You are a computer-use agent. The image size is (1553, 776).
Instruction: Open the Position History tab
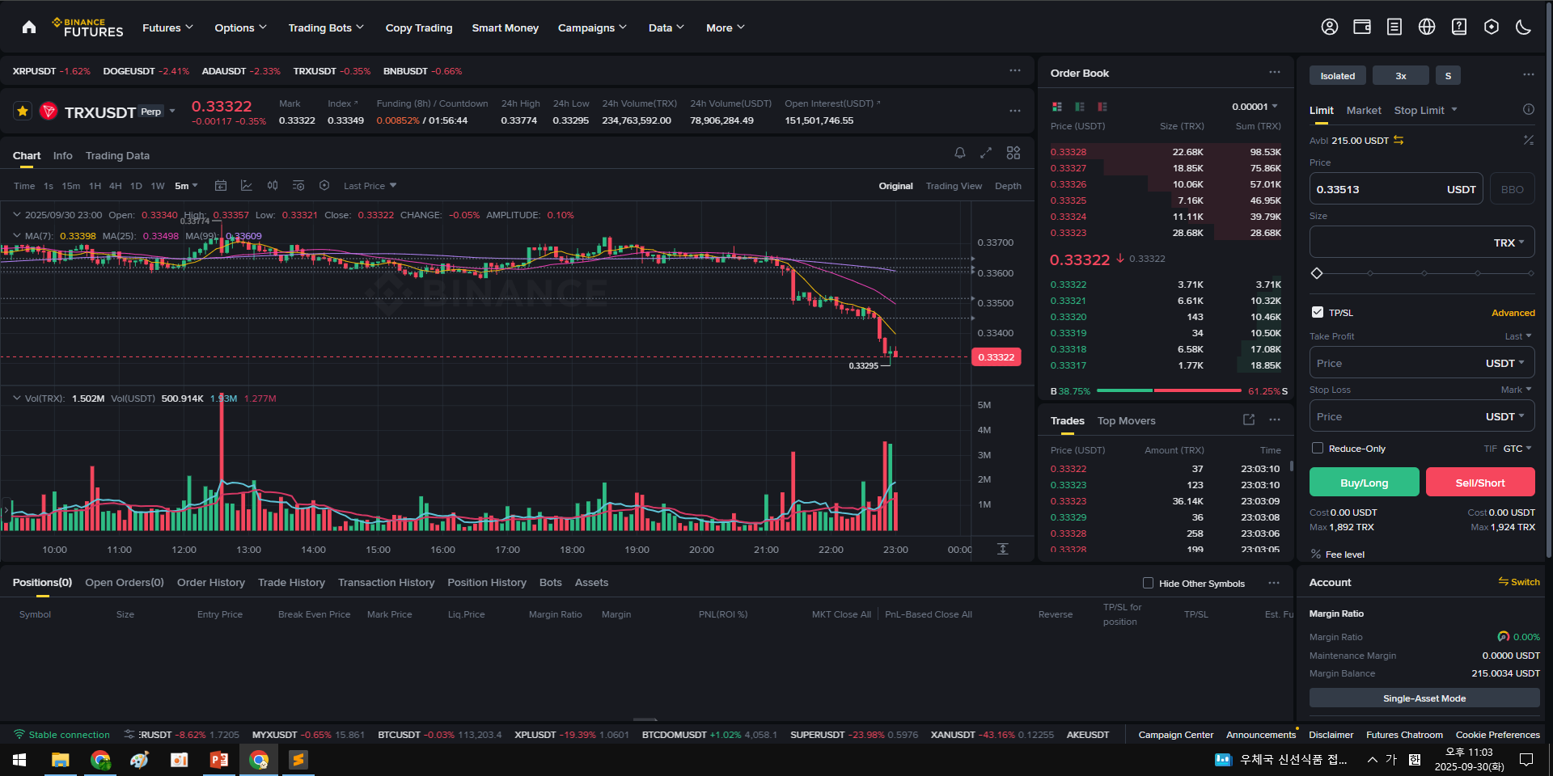pyautogui.click(x=487, y=582)
